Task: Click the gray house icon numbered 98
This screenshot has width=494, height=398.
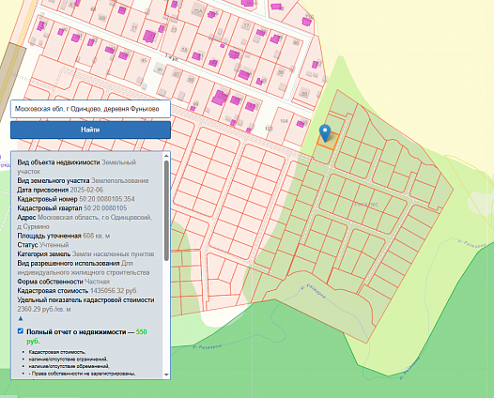Action: click(191, 80)
